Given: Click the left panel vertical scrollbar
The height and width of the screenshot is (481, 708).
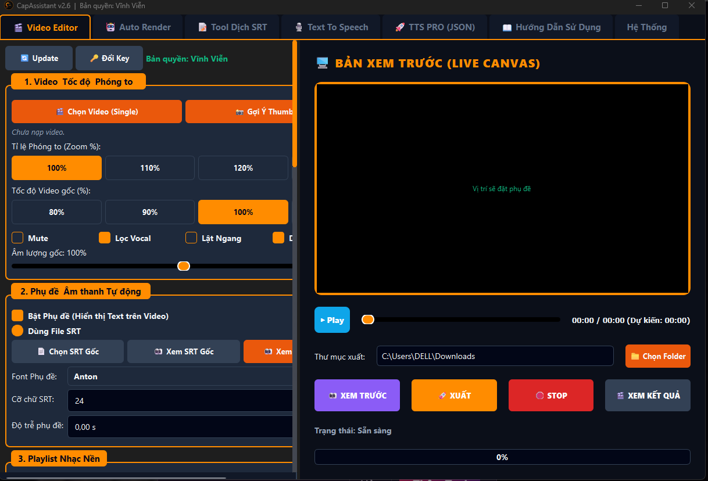Looking at the screenshot, I should 295,105.
